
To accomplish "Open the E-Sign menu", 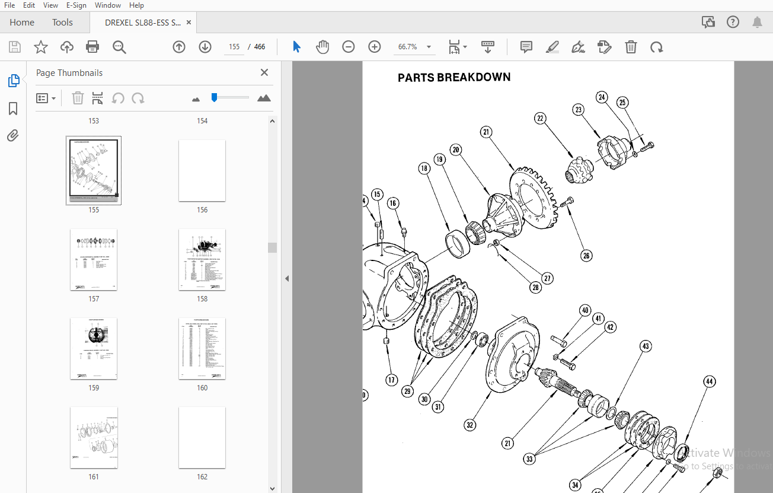I will pos(76,5).
